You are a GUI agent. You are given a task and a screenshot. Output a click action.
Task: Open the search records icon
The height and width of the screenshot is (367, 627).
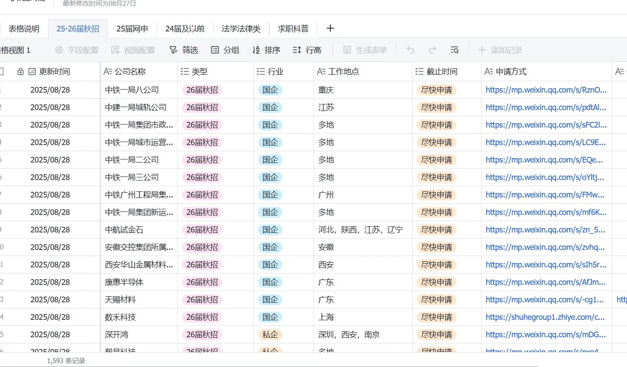(x=454, y=50)
